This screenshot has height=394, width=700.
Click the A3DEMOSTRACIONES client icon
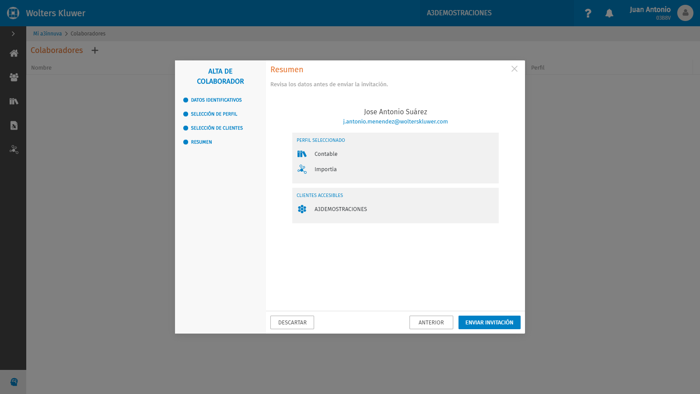pyautogui.click(x=302, y=209)
